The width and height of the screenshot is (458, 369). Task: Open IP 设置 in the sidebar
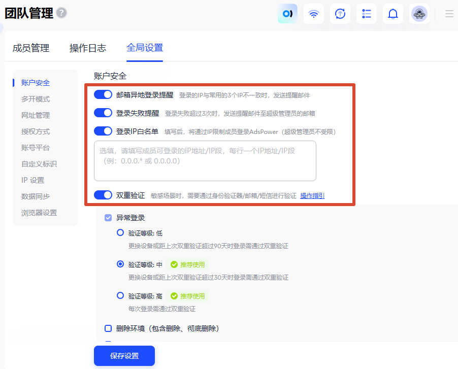[32, 180]
